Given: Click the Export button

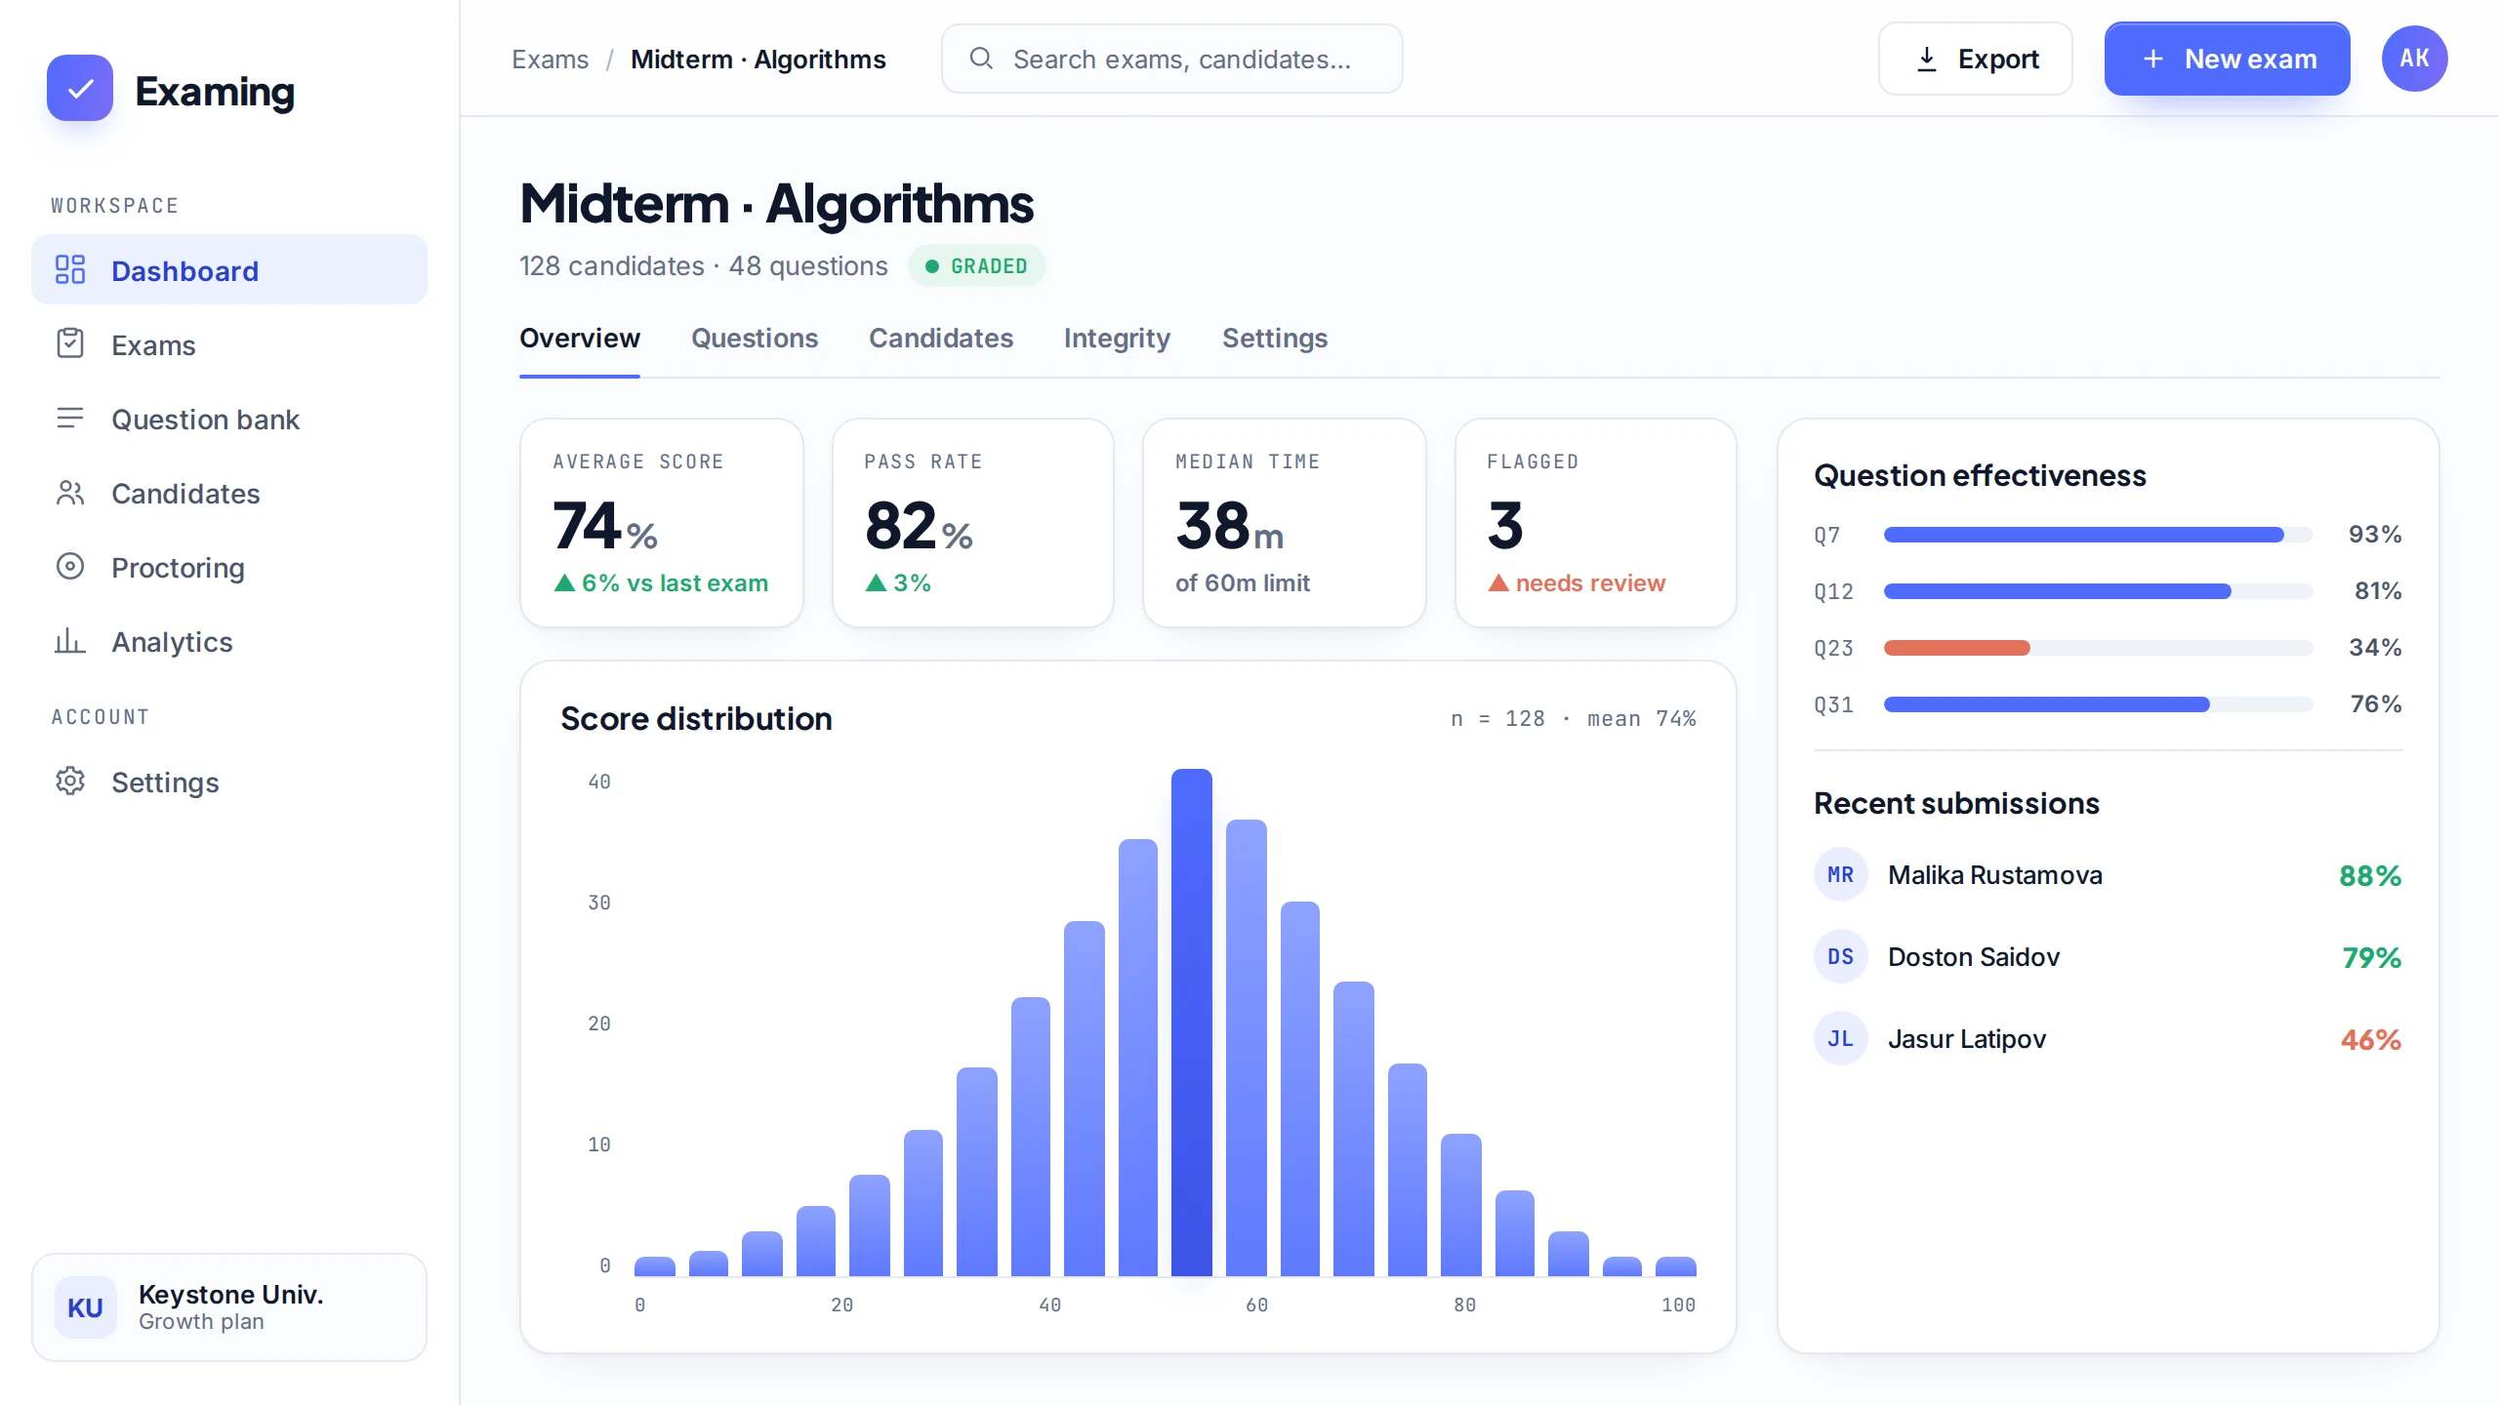Looking at the screenshot, I should [x=1976, y=60].
